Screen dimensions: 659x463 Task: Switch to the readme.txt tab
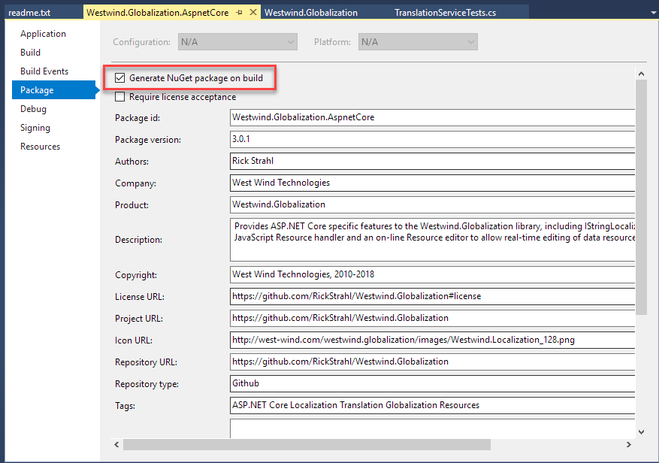tap(29, 13)
